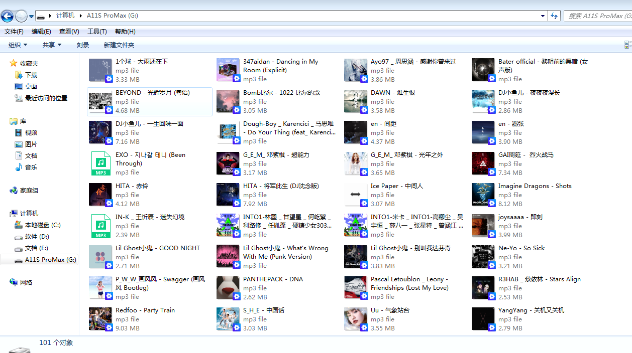Click the Forward navigation arrow button
Image resolution: width=632 pixels, height=353 pixels.
click(x=21, y=16)
